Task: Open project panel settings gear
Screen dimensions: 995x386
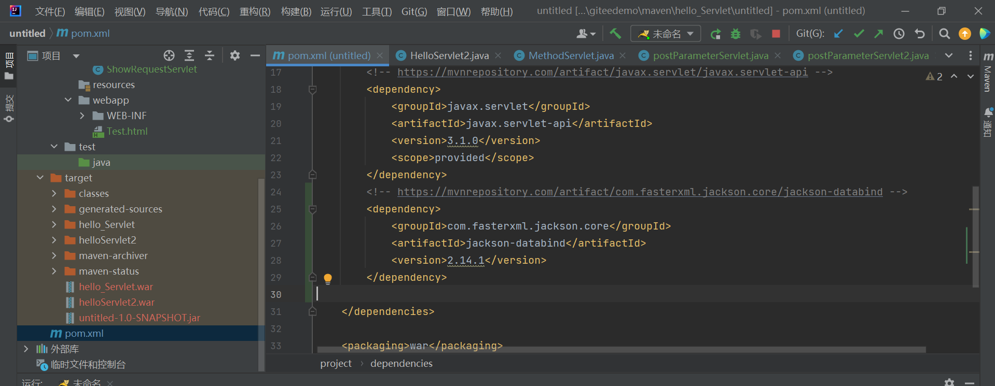Action: (x=235, y=55)
